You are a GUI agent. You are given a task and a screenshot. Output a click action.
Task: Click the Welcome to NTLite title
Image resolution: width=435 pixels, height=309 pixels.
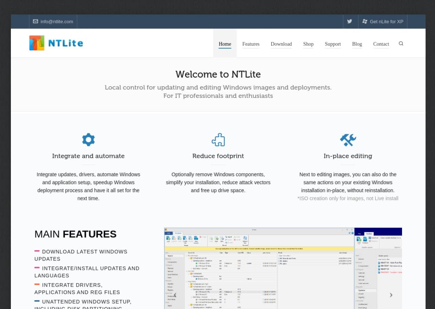coord(218,74)
